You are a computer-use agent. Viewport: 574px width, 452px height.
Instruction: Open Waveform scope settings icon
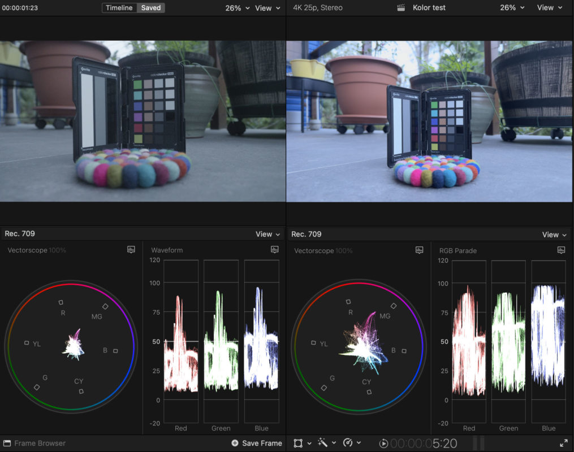[x=274, y=249]
